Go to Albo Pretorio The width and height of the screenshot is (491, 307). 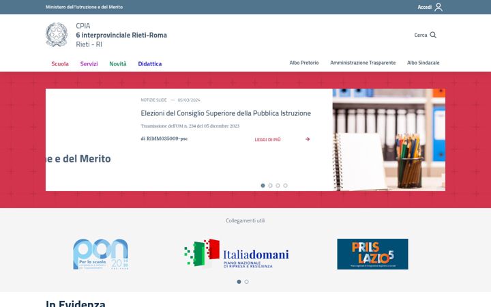point(304,63)
